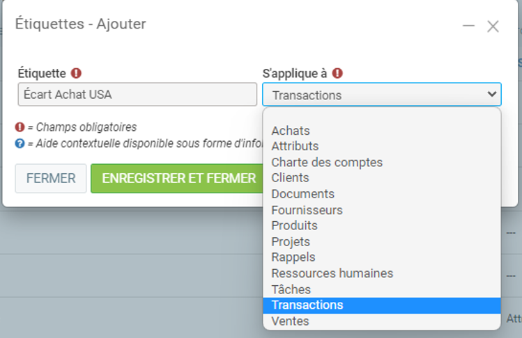
Task: Click the required icon beside S'applique à
Action: 337,73
